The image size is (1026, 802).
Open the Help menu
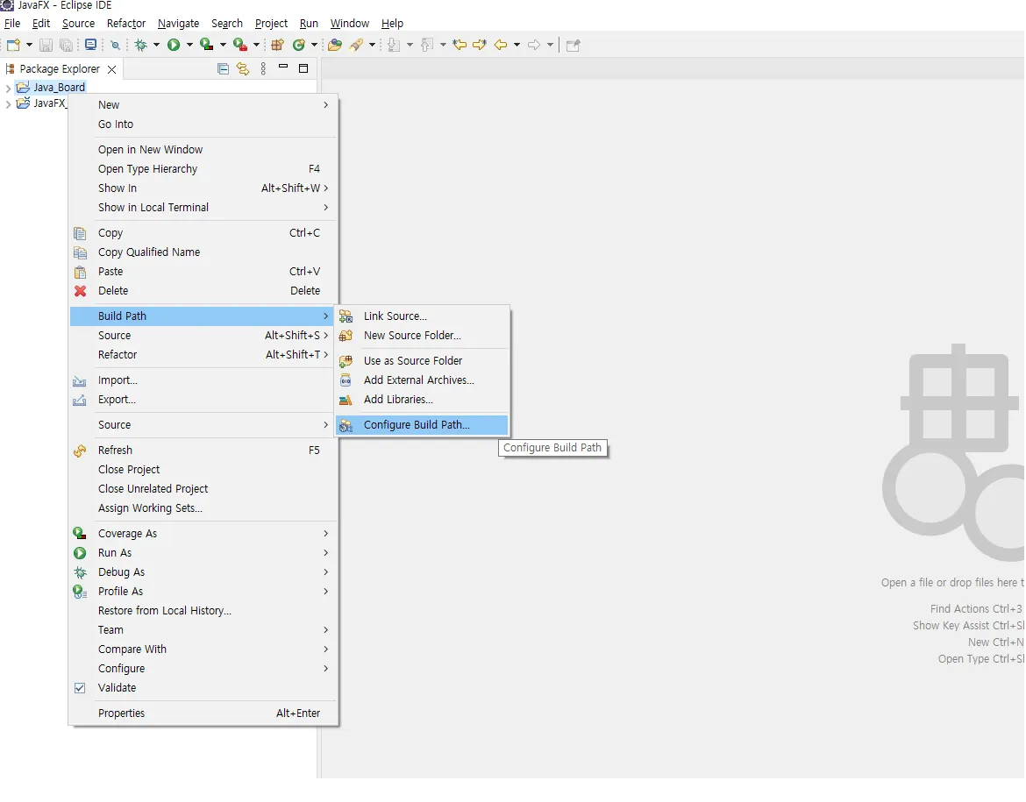[392, 24]
